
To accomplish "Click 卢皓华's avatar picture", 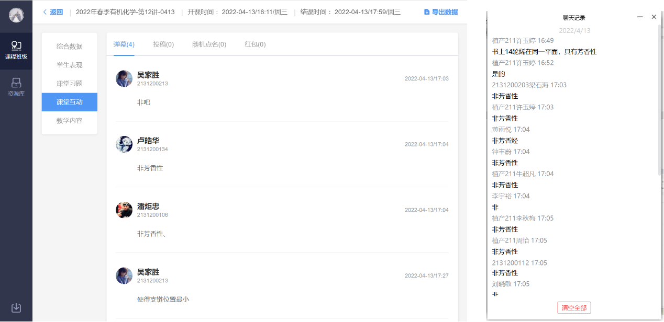I will pyautogui.click(x=124, y=144).
